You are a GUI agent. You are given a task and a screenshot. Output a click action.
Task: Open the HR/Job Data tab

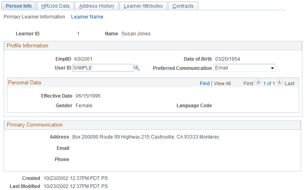(55, 6)
